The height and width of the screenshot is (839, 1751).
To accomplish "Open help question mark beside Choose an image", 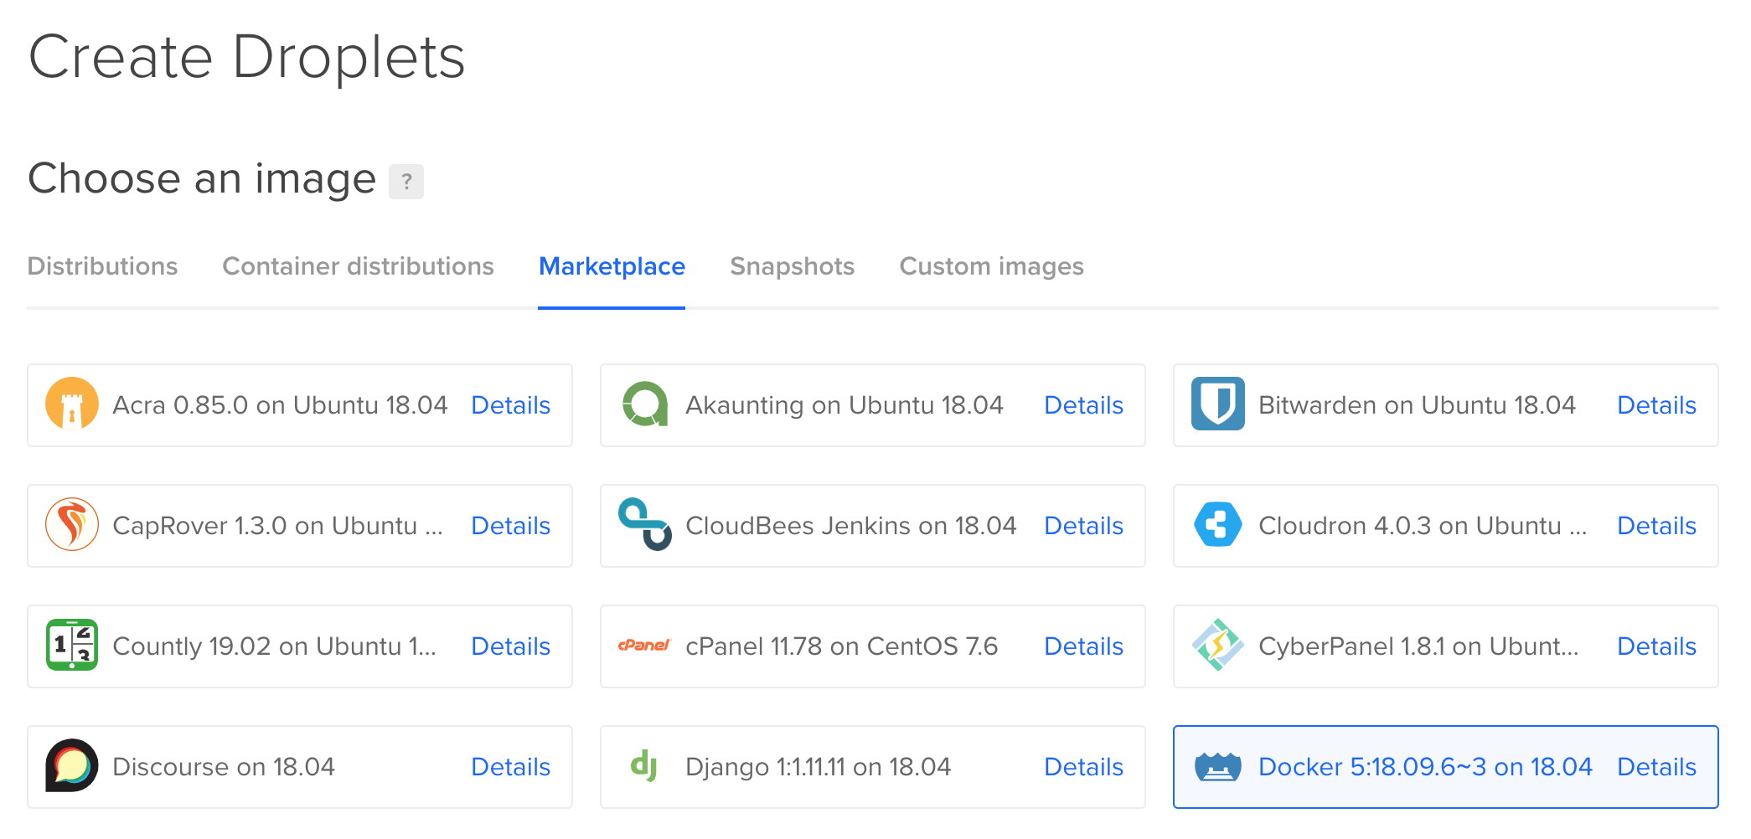I will 406,181.
